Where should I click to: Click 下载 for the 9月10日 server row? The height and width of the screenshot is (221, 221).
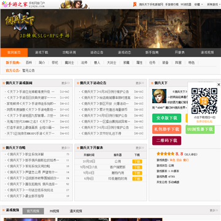[x=137, y=173]
